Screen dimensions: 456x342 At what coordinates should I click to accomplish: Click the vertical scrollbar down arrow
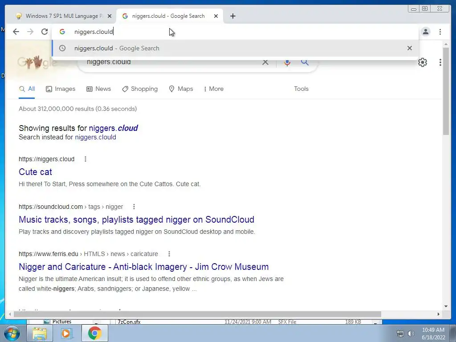(x=446, y=306)
